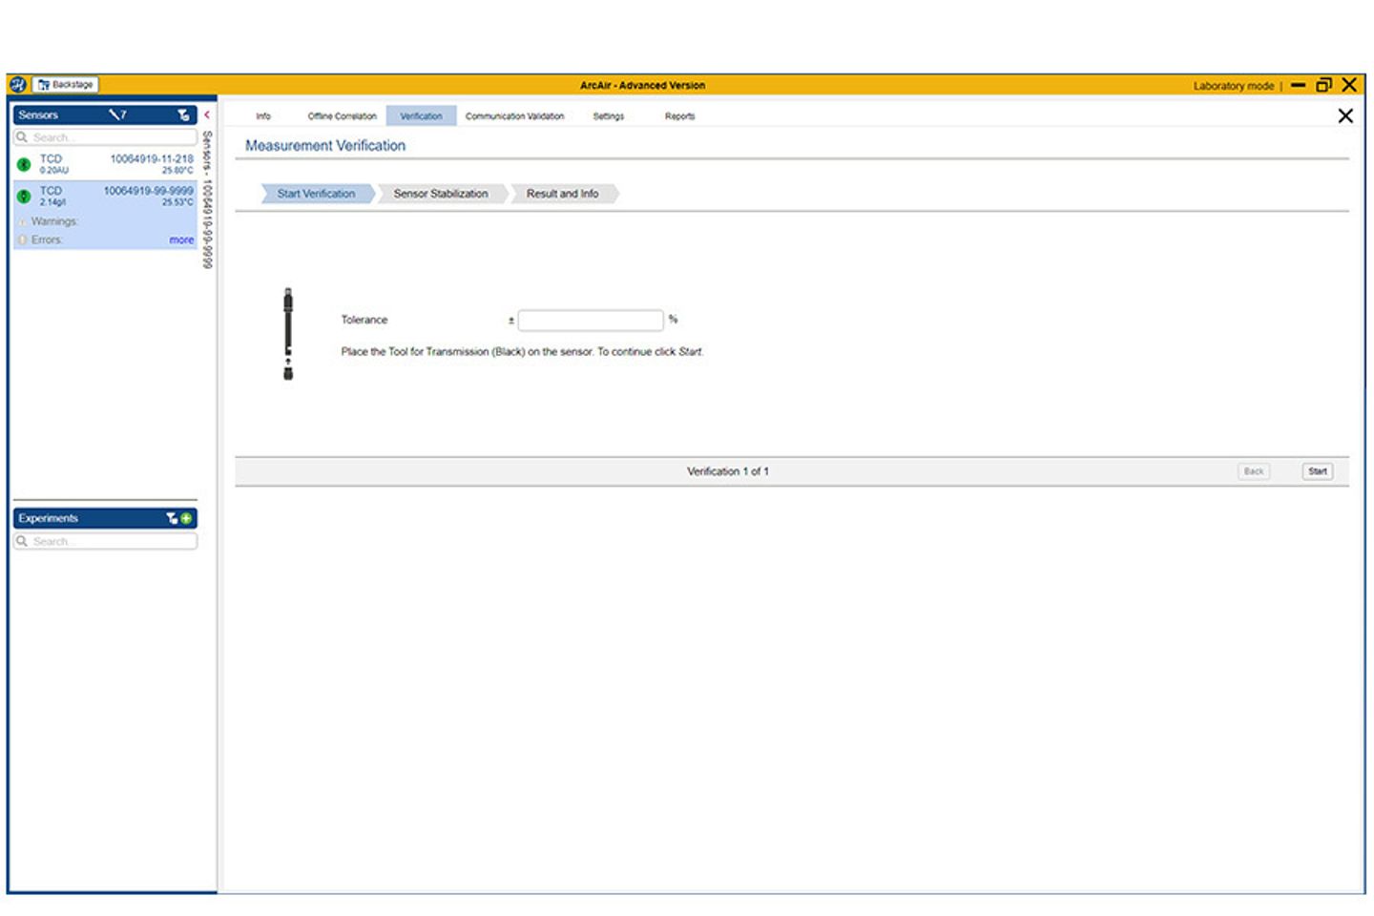Click the Sensors search field
Image resolution: width=1374 pixels, height=916 pixels.
[x=106, y=137]
